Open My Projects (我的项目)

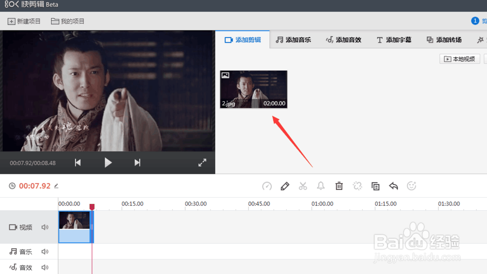[67, 21]
